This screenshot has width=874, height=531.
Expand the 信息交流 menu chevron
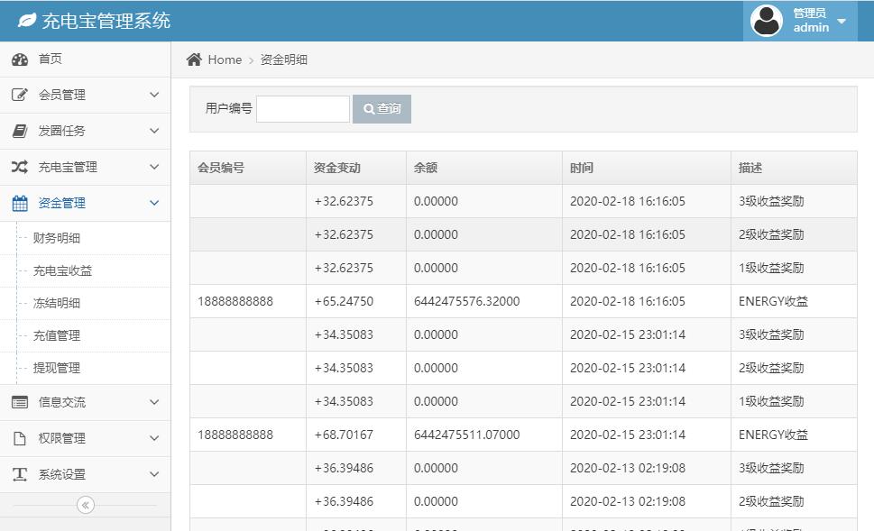coord(154,402)
